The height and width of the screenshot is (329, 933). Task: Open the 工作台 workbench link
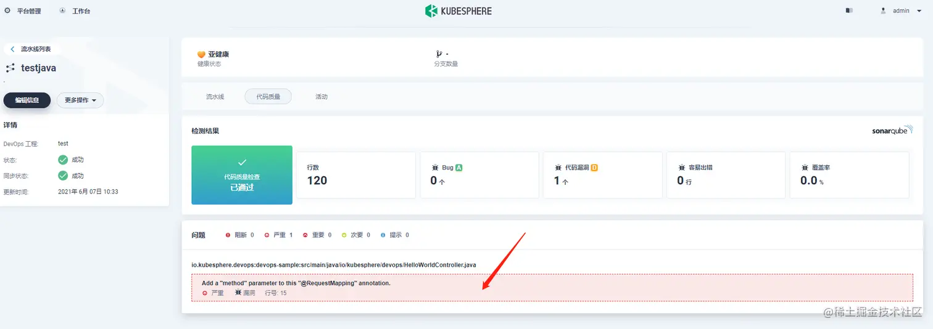[x=75, y=11]
